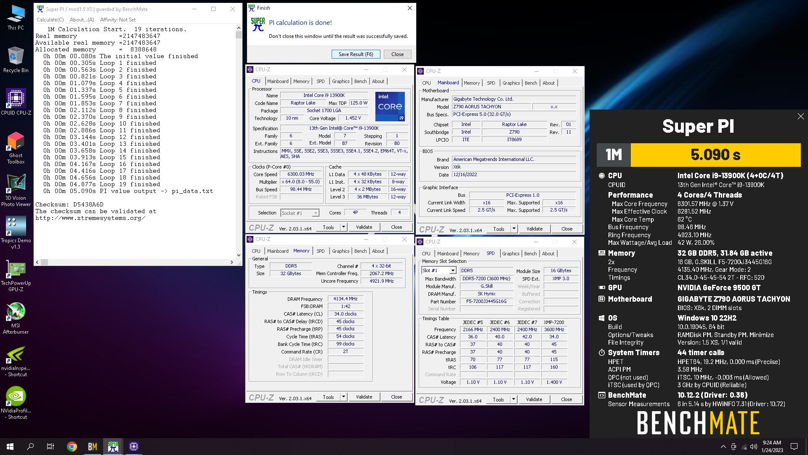Open the notification center icon
This screenshot has height=455, width=808.
[794, 447]
